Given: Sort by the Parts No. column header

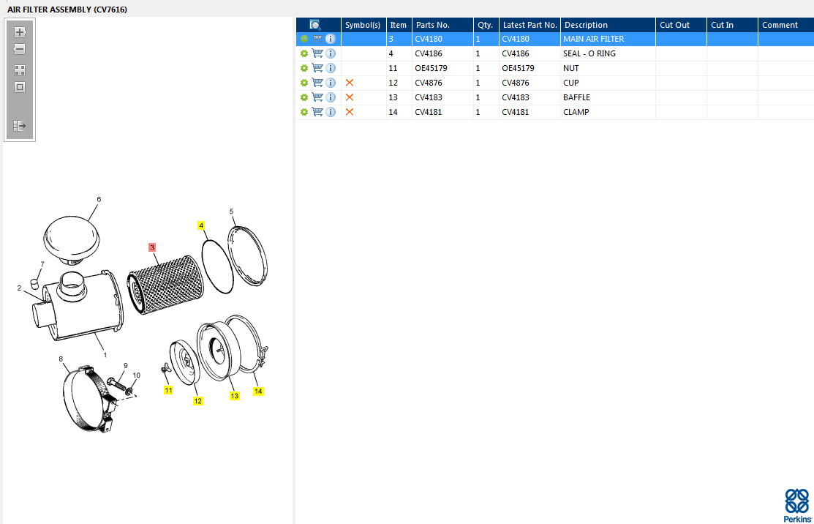Looking at the screenshot, I should [442, 25].
